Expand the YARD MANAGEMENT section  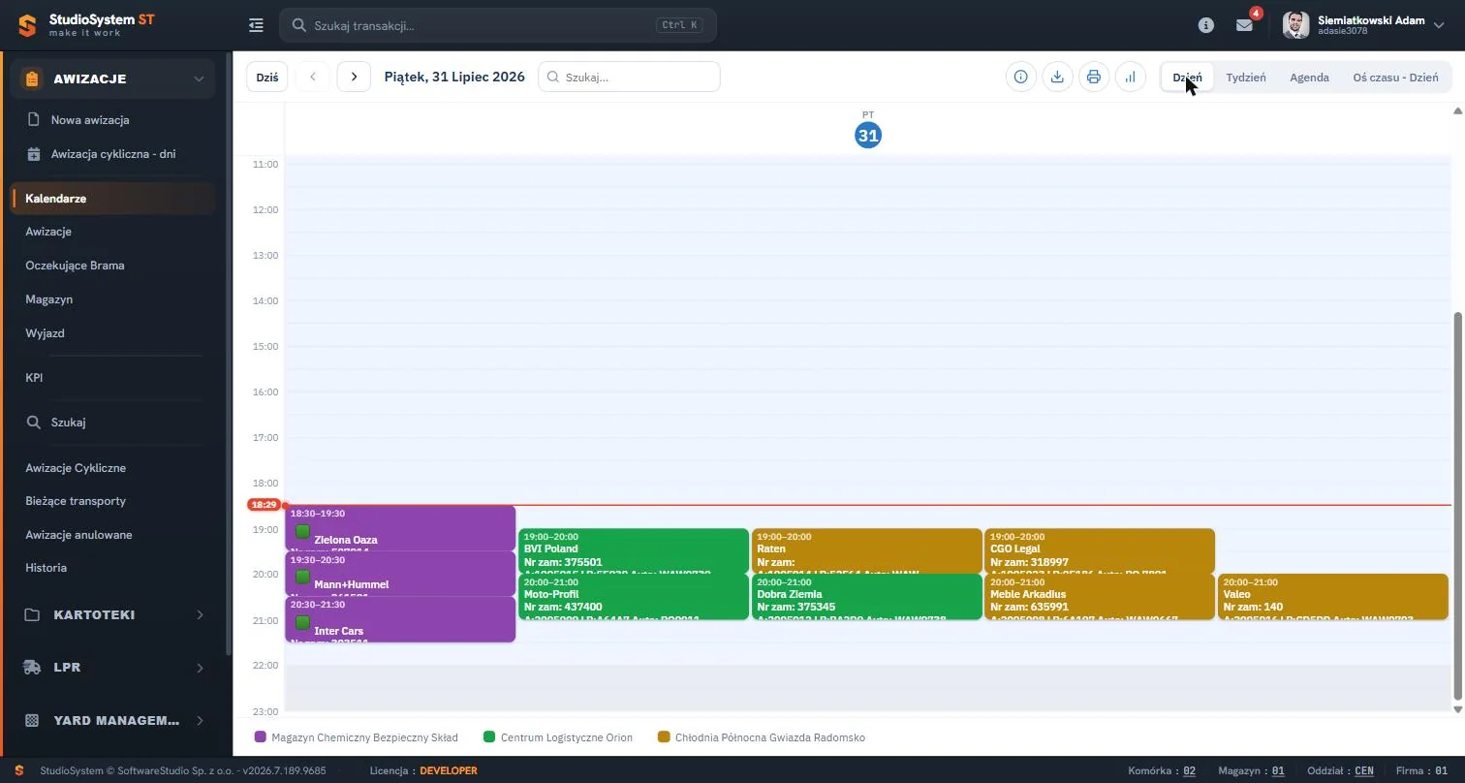pyautogui.click(x=112, y=720)
